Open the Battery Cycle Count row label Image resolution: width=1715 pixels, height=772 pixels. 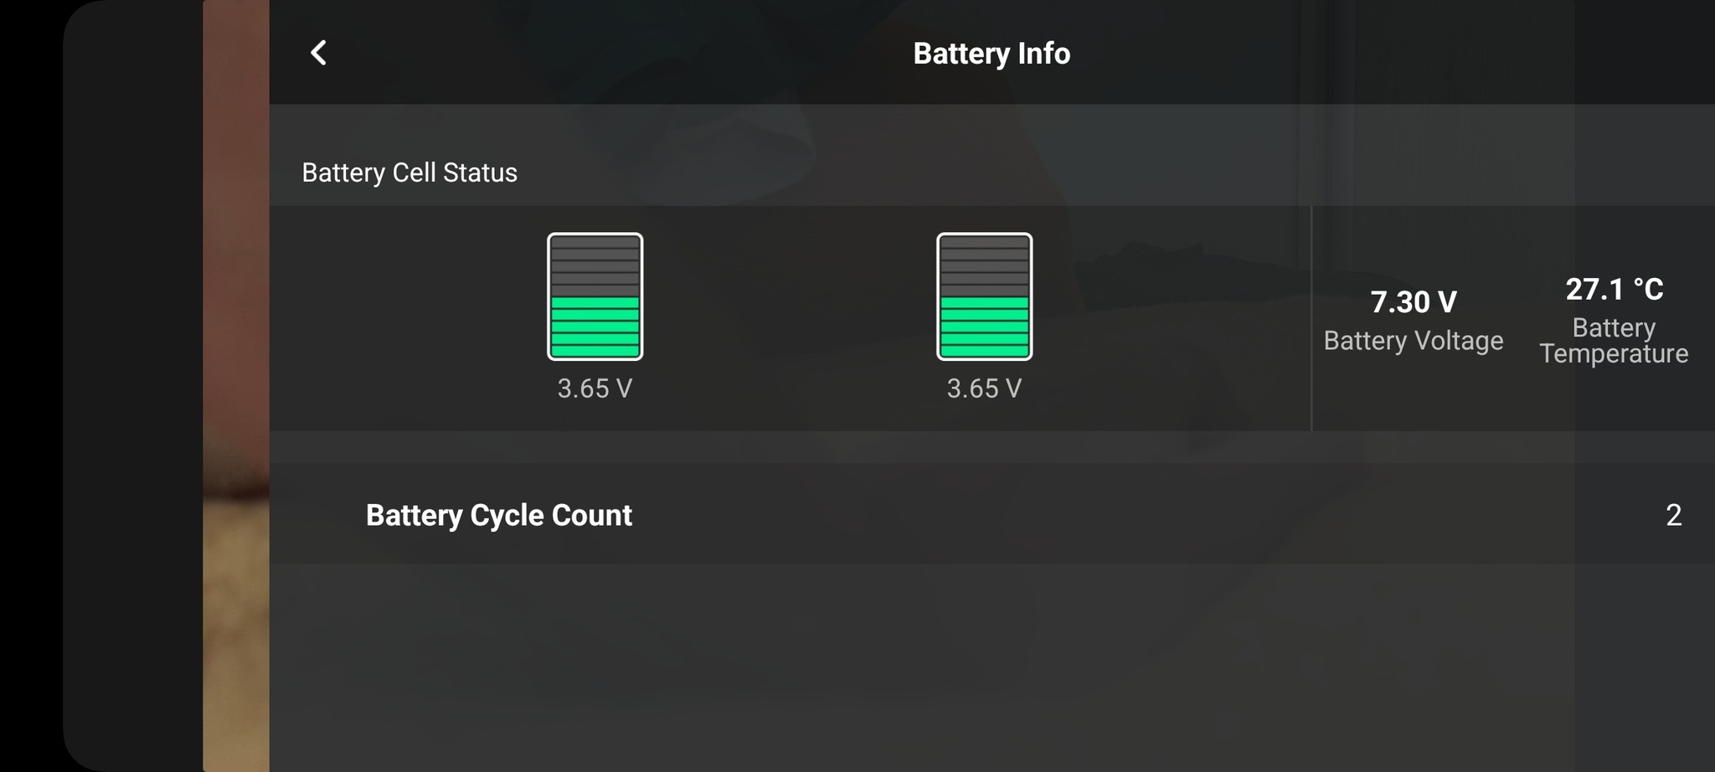pos(499,515)
